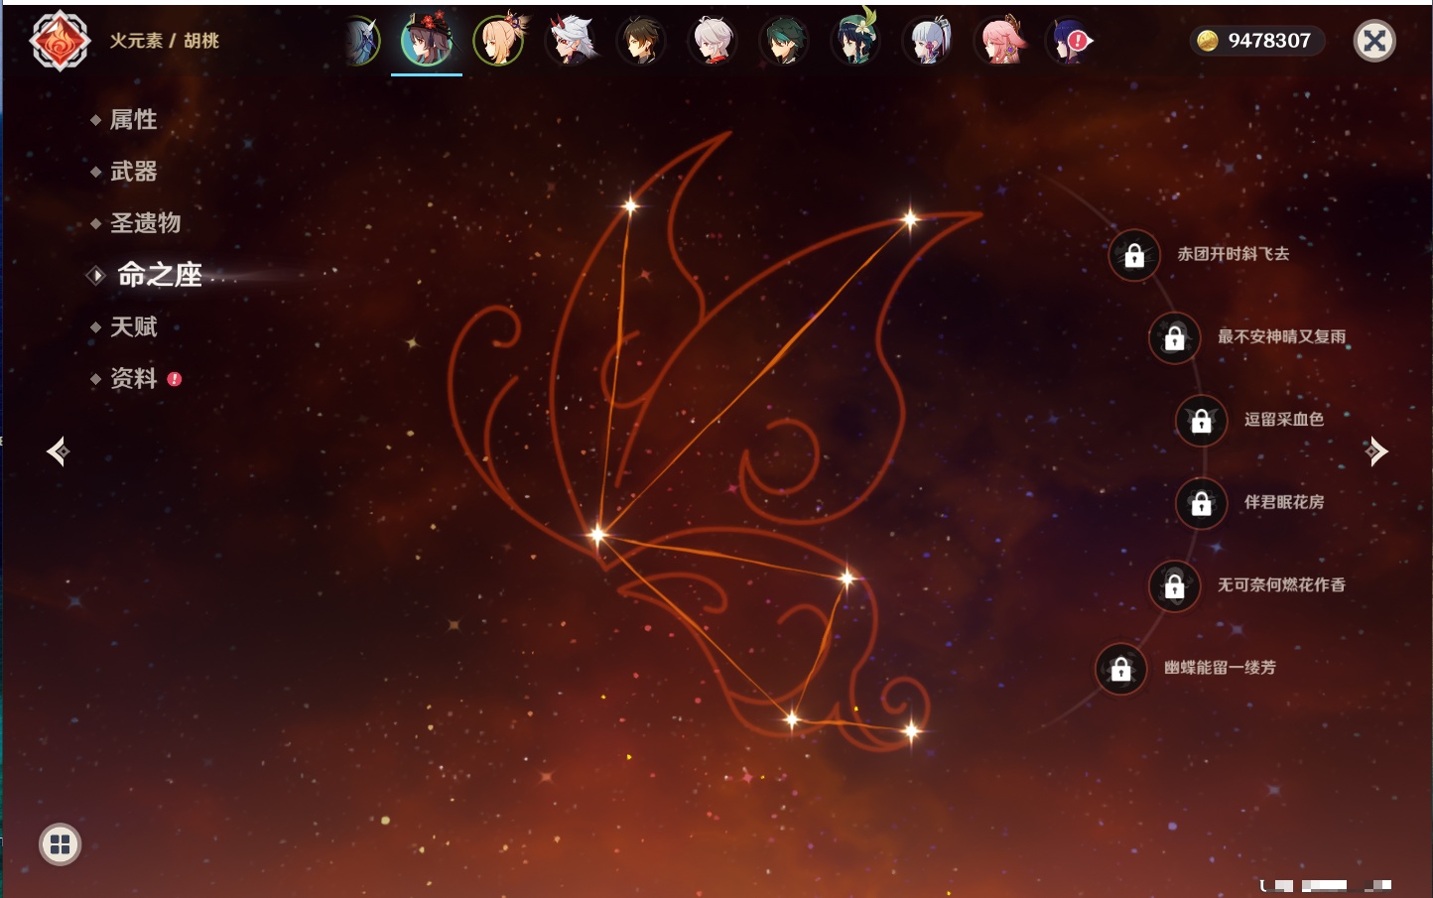Open constellation 最不安神晴又复雨
1433x898 pixels.
(1282, 337)
